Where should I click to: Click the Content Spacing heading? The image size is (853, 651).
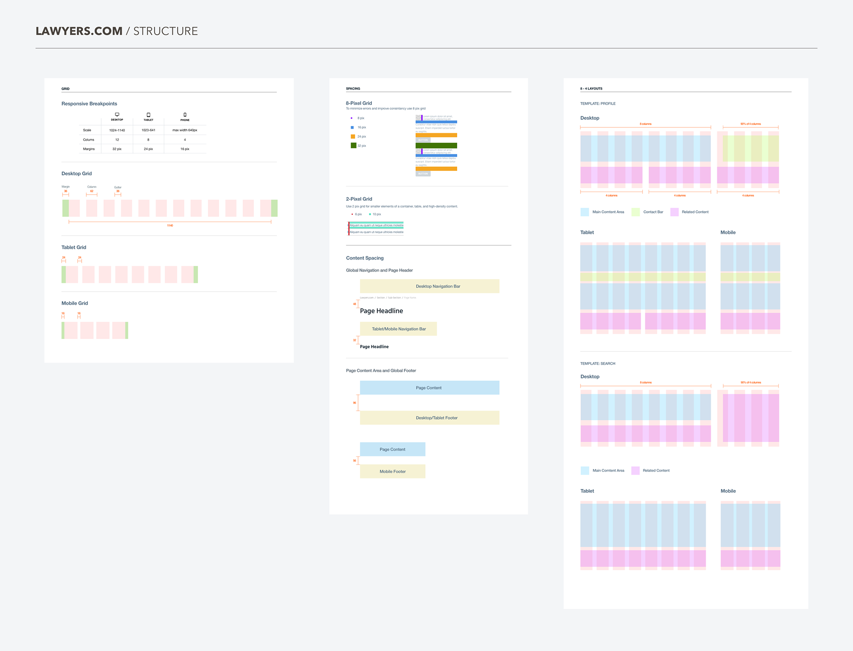[365, 258]
